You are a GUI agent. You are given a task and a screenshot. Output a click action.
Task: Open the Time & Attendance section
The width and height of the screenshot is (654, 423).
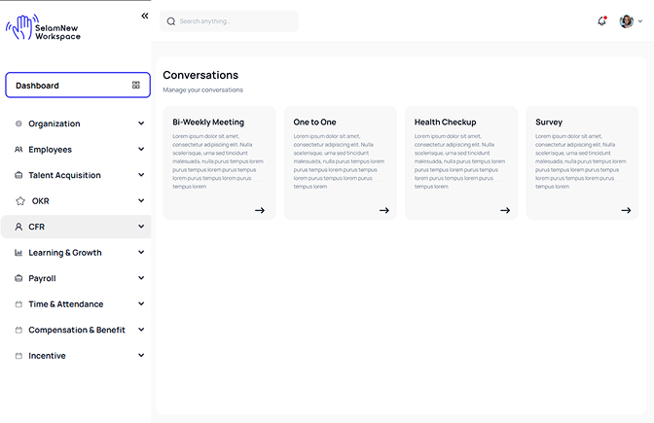[65, 304]
